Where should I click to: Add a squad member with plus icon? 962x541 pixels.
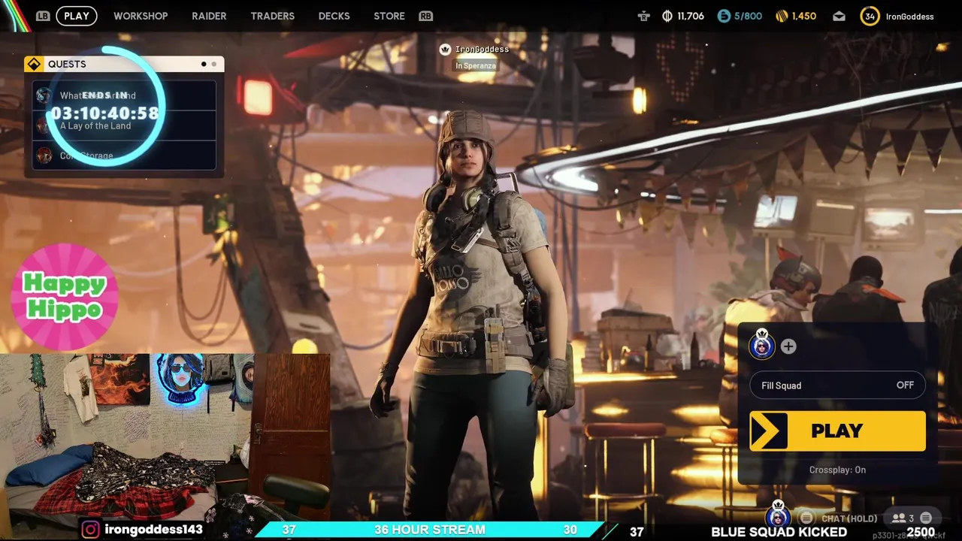[788, 346]
